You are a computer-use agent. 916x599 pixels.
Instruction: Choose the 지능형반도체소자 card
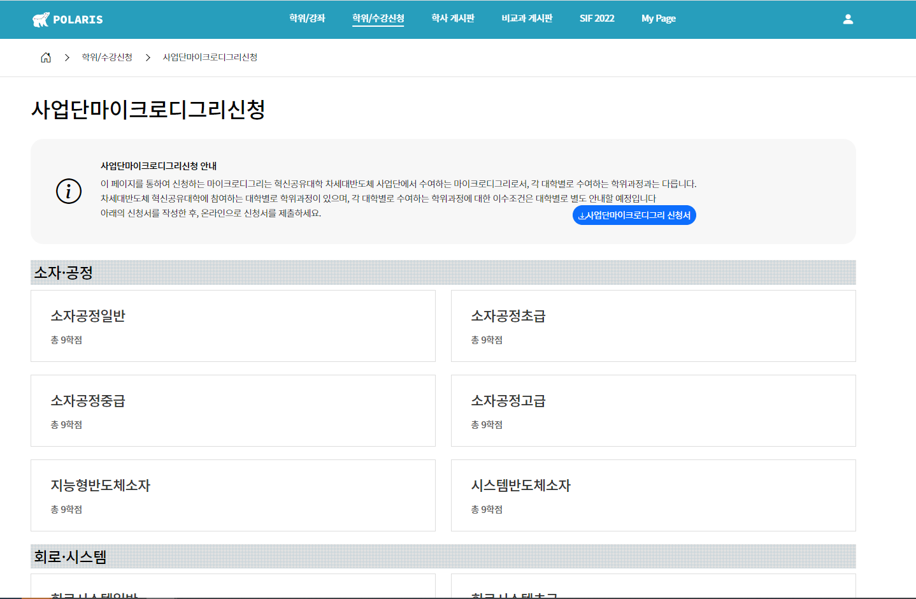(x=233, y=495)
